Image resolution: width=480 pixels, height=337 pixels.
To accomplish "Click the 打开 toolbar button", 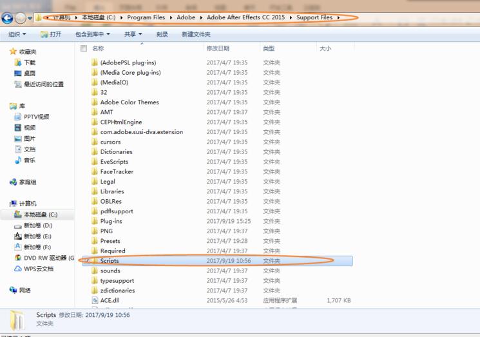I will [x=51, y=34].
